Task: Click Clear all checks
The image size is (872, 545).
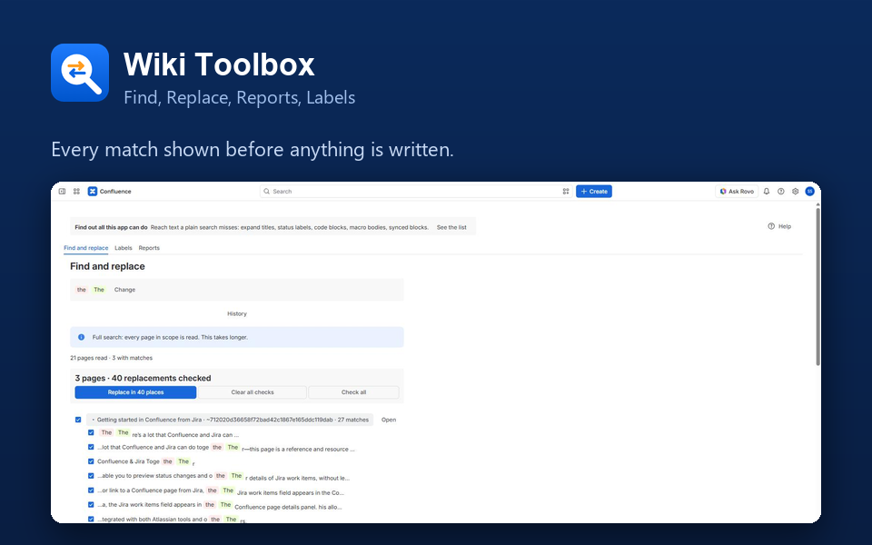Action: 253,392
